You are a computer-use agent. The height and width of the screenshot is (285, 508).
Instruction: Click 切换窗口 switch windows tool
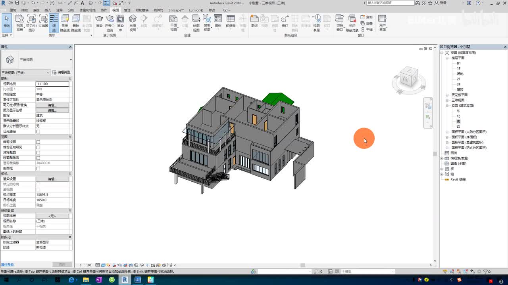(x=340, y=23)
